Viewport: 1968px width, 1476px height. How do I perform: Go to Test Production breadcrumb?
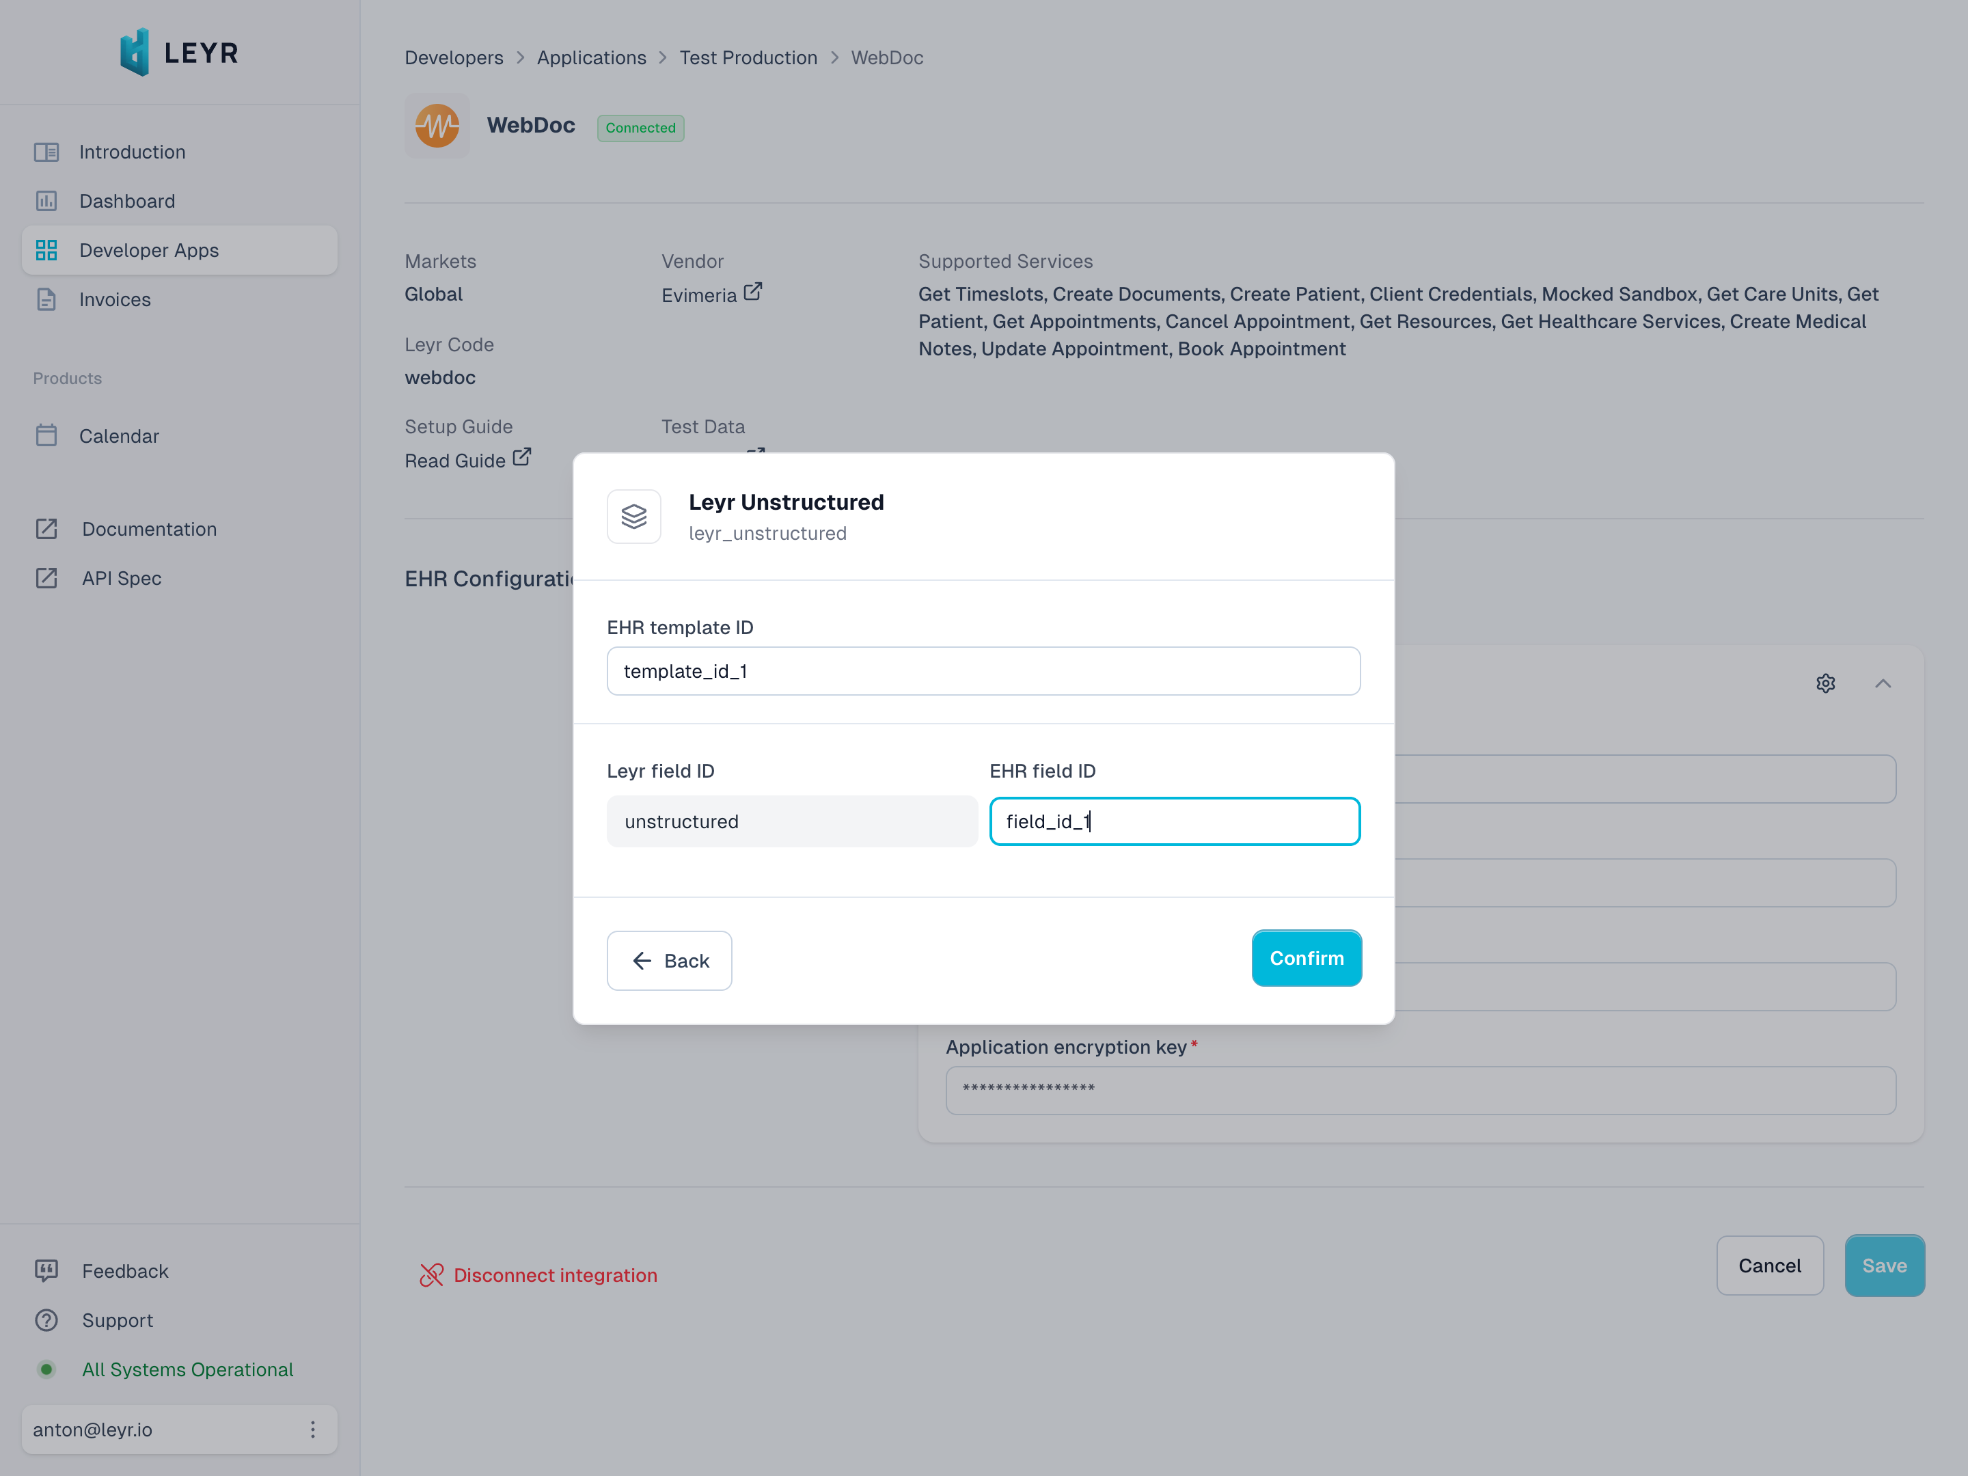(748, 58)
